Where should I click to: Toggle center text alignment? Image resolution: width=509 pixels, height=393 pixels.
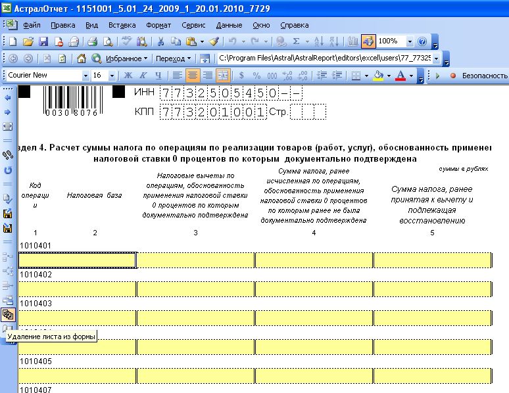click(193, 76)
